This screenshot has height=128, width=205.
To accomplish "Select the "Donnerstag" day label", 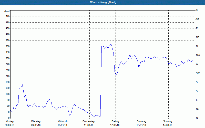I will [x=88, y=121].
